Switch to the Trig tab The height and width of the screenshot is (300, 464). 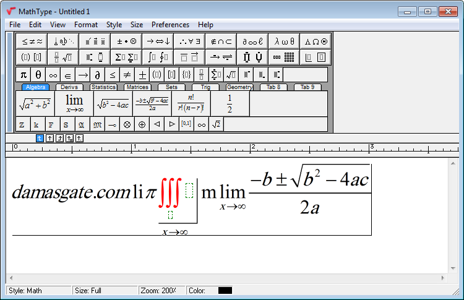point(205,87)
